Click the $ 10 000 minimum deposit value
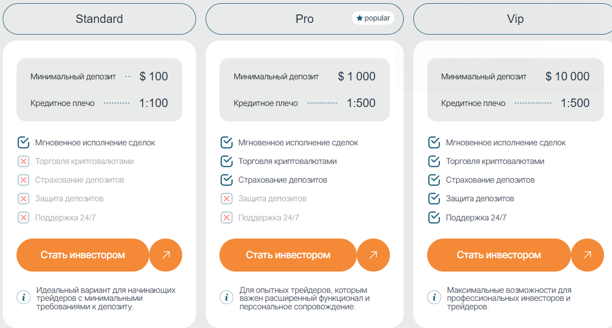This screenshot has width=612, height=328. point(567,76)
